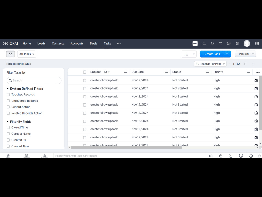Screen dimensions: 262x197
Task: Click the filter Search input field
Action: tap(34, 80)
